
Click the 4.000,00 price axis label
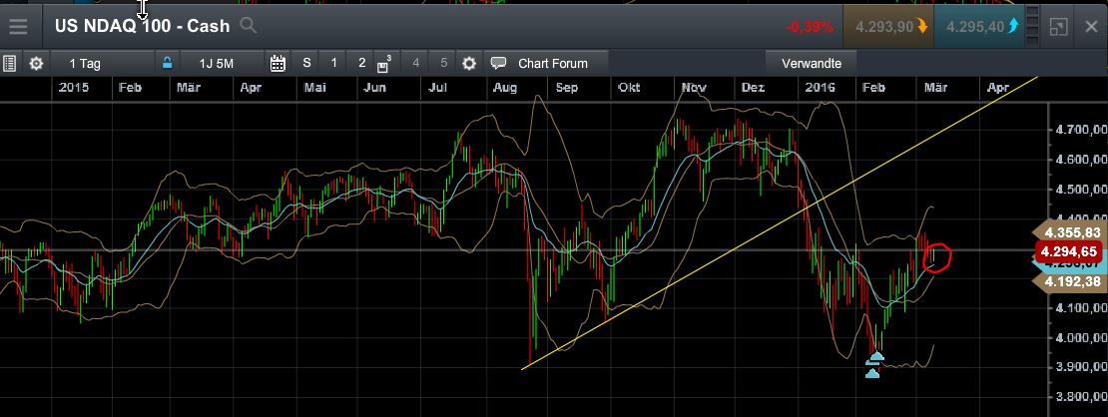[1079, 337]
